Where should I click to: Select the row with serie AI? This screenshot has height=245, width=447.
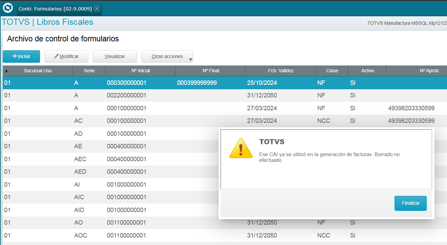[x=110, y=185]
